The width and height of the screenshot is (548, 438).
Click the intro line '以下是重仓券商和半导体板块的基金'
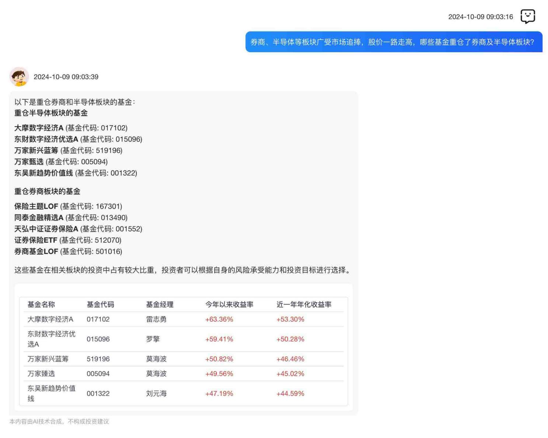[75, 102]
